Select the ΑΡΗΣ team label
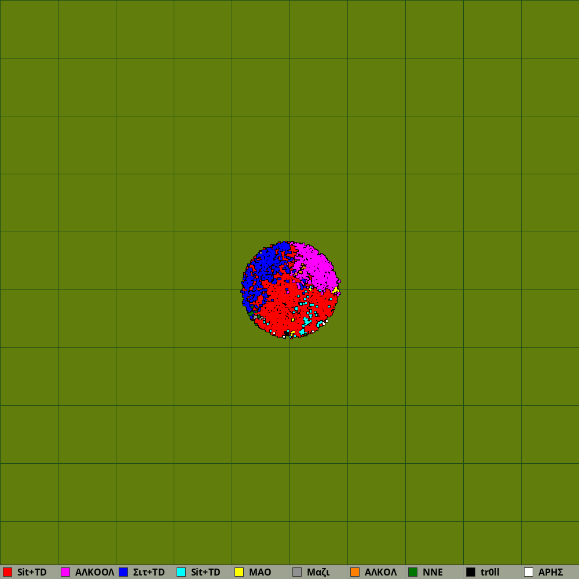 [550, 572]
